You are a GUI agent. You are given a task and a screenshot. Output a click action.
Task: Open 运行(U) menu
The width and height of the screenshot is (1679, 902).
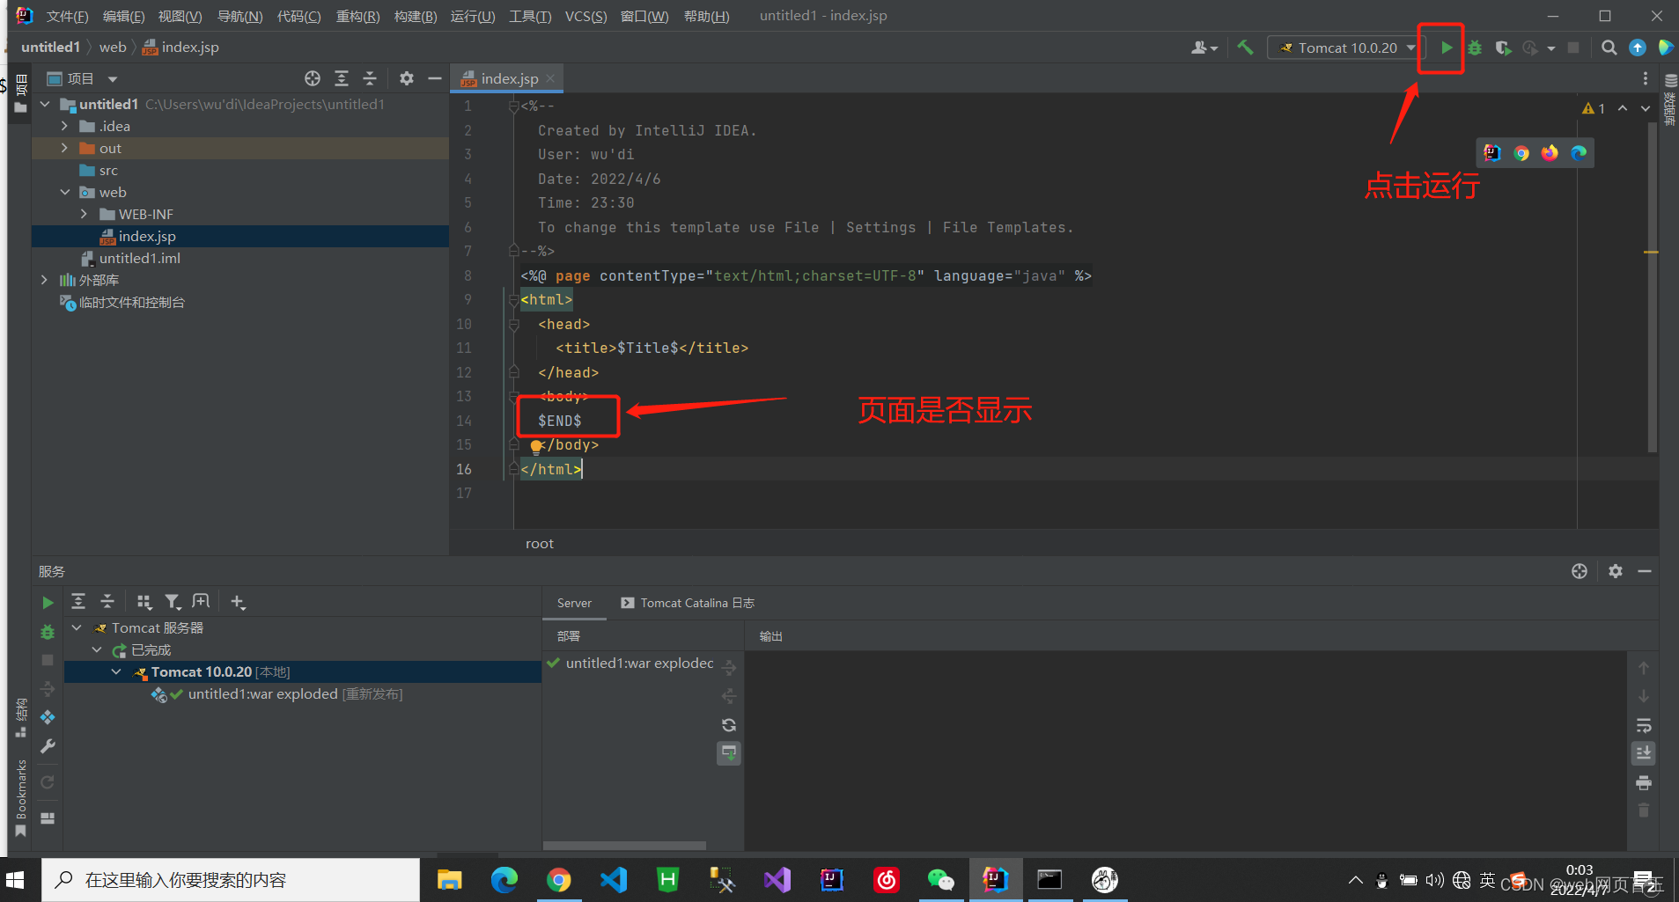[x=473, y=16]
